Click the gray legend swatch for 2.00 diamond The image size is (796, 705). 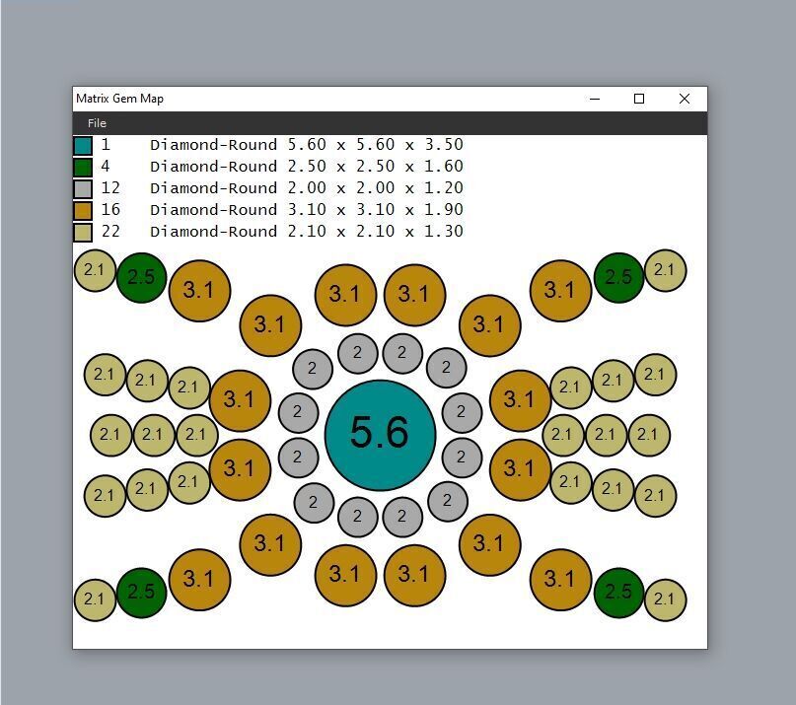pos(83,188)
